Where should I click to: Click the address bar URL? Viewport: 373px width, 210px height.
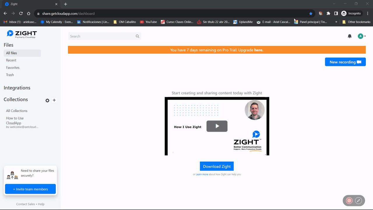pos(68,13)
